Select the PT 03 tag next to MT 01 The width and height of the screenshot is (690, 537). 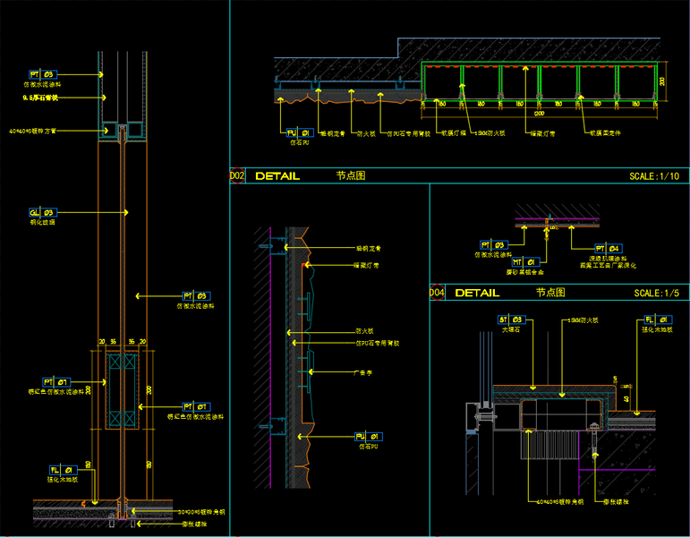point(494,244)
